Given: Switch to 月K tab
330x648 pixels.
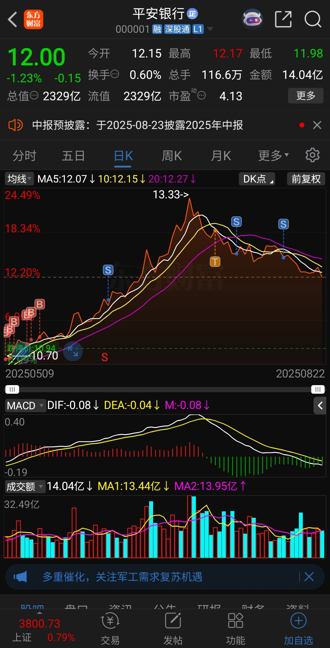Looking at the screenshot, I should [x=221, y=156].
